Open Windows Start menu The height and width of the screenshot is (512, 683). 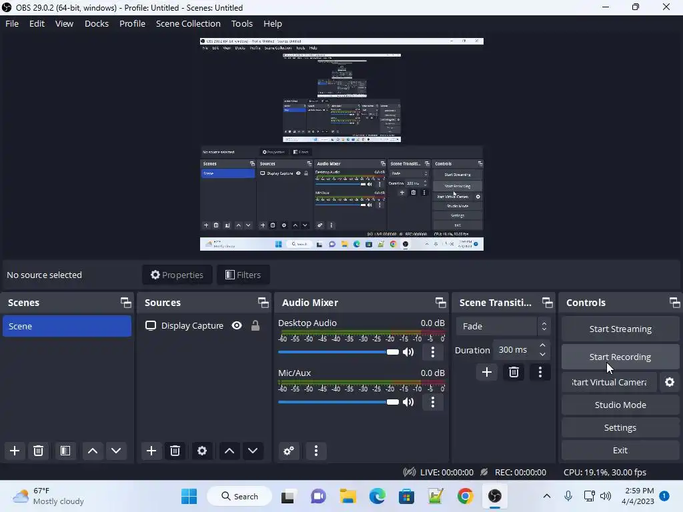[189, 496]
